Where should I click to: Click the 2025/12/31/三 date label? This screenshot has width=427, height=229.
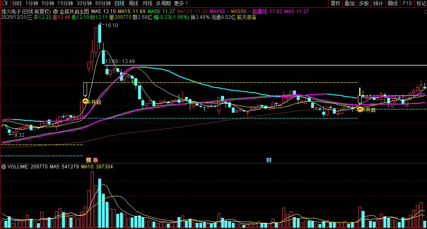click(x=16, y=17)
